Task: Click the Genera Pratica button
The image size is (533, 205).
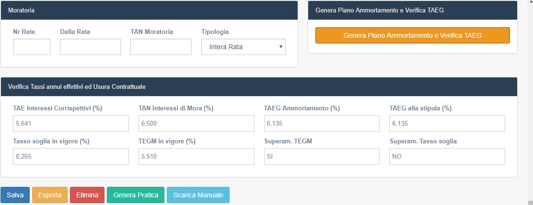Action: [x=136, y=195]
